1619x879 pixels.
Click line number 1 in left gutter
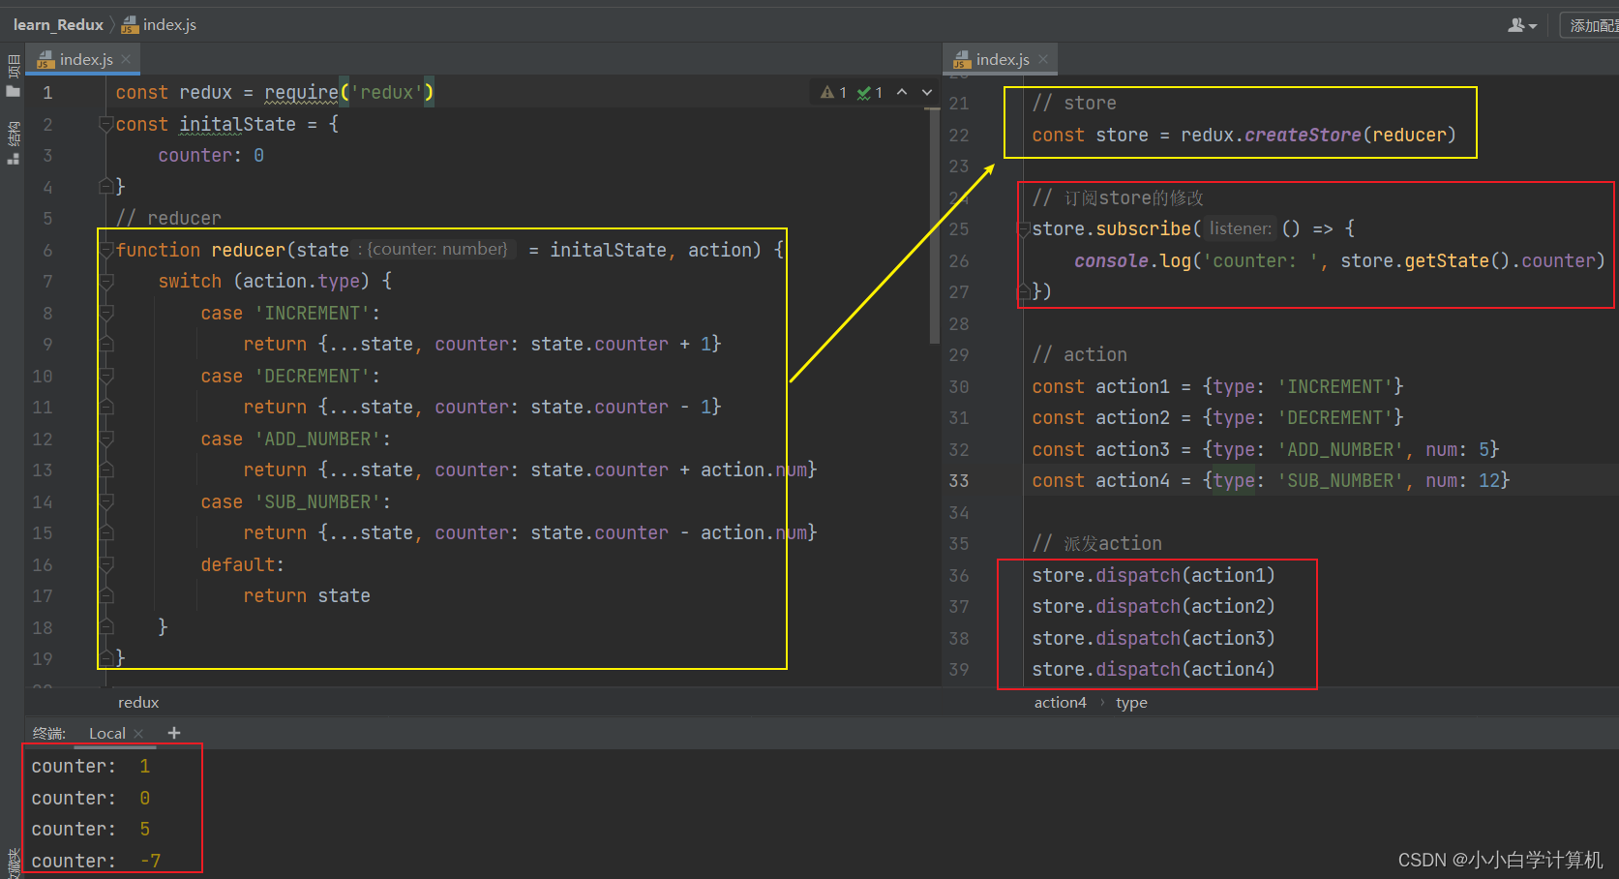(47, 93)
